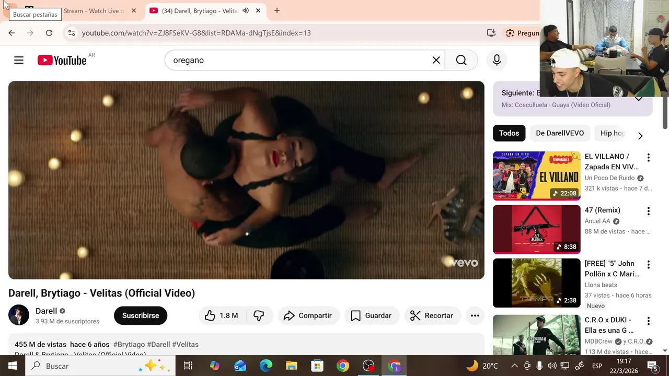Select the De DarellVEVO chip
669x376 pixels.
[x=560, y=133]
